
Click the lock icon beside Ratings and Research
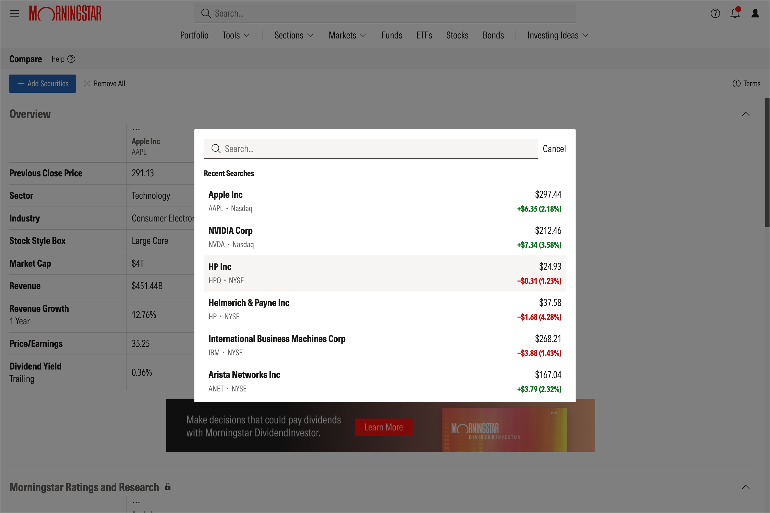[168, 487]
